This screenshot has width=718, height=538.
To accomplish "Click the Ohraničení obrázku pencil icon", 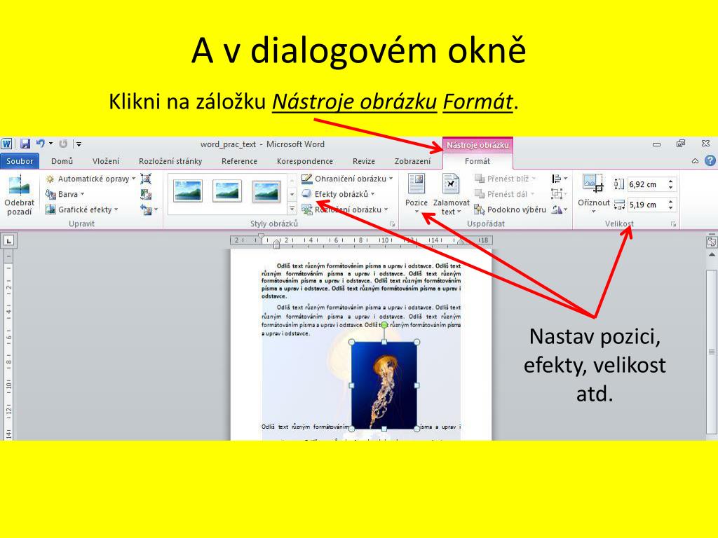I will point(307,179).
